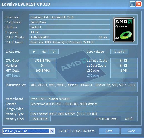Click the Chipset ServerWorks BCM5785 field
144x138 pixels.
(83, 104)
